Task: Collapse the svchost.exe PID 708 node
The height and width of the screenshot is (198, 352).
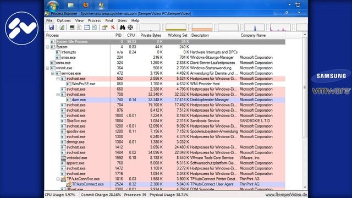Action: click(x=58, y=95)
